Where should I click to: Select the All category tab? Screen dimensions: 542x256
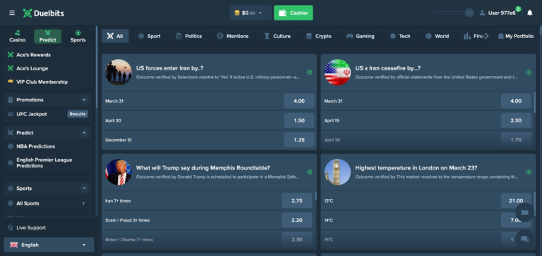point(115,36)
